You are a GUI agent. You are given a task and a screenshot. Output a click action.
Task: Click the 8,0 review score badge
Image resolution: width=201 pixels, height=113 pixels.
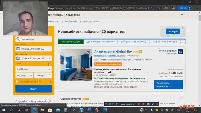coord(180,52)
